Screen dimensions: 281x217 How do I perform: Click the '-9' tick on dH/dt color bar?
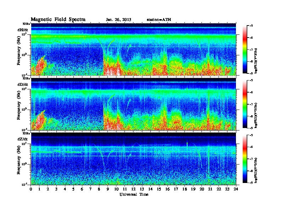pos(252,73)
